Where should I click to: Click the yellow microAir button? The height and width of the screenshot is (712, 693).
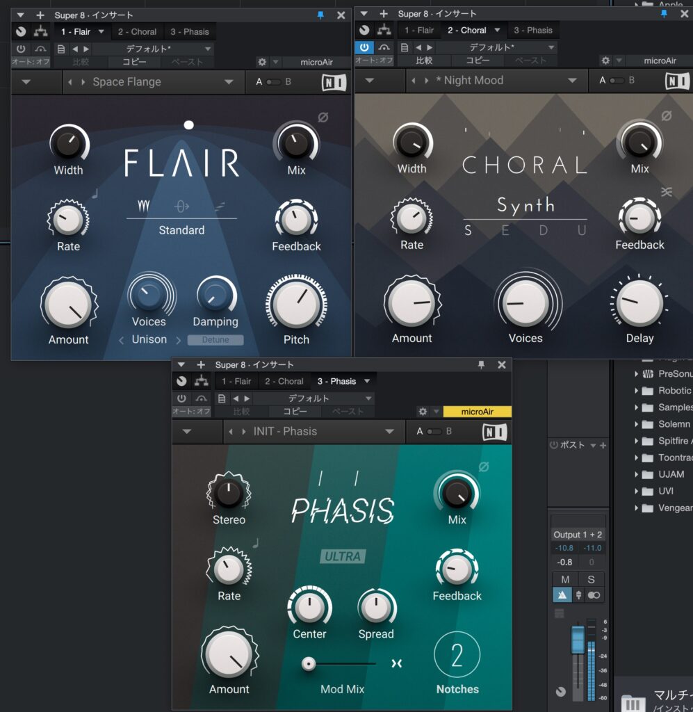pos(477,412)
